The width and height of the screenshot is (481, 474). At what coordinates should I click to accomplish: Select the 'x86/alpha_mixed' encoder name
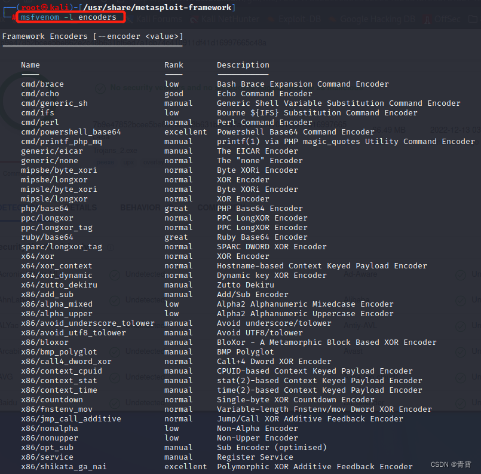56,304
